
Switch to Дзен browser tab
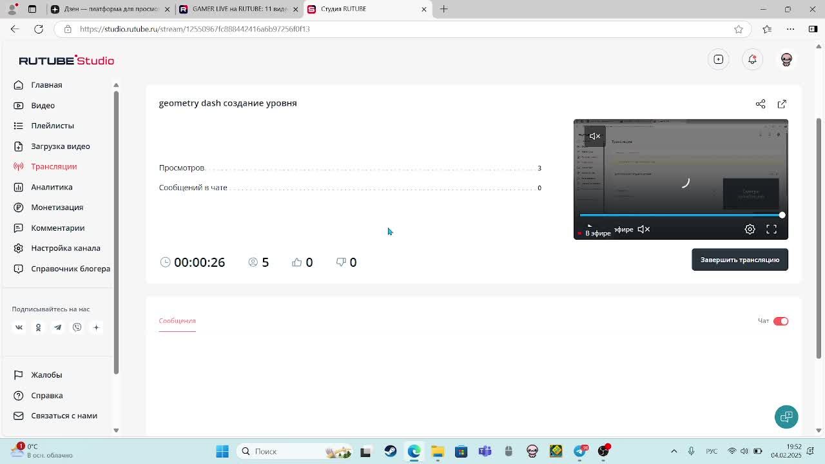pos(110,9)
